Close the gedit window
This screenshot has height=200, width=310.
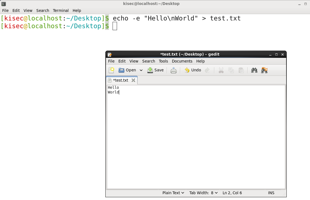(x=283, y=55)
